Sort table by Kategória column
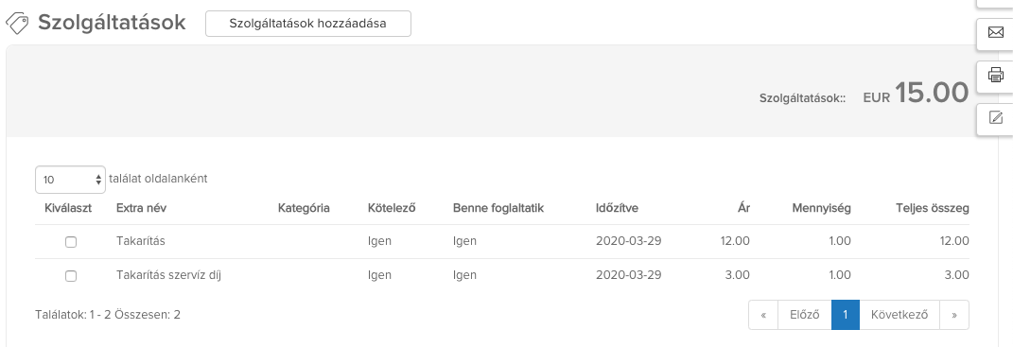The image size is (1013, 347). (x=304, y=208)
